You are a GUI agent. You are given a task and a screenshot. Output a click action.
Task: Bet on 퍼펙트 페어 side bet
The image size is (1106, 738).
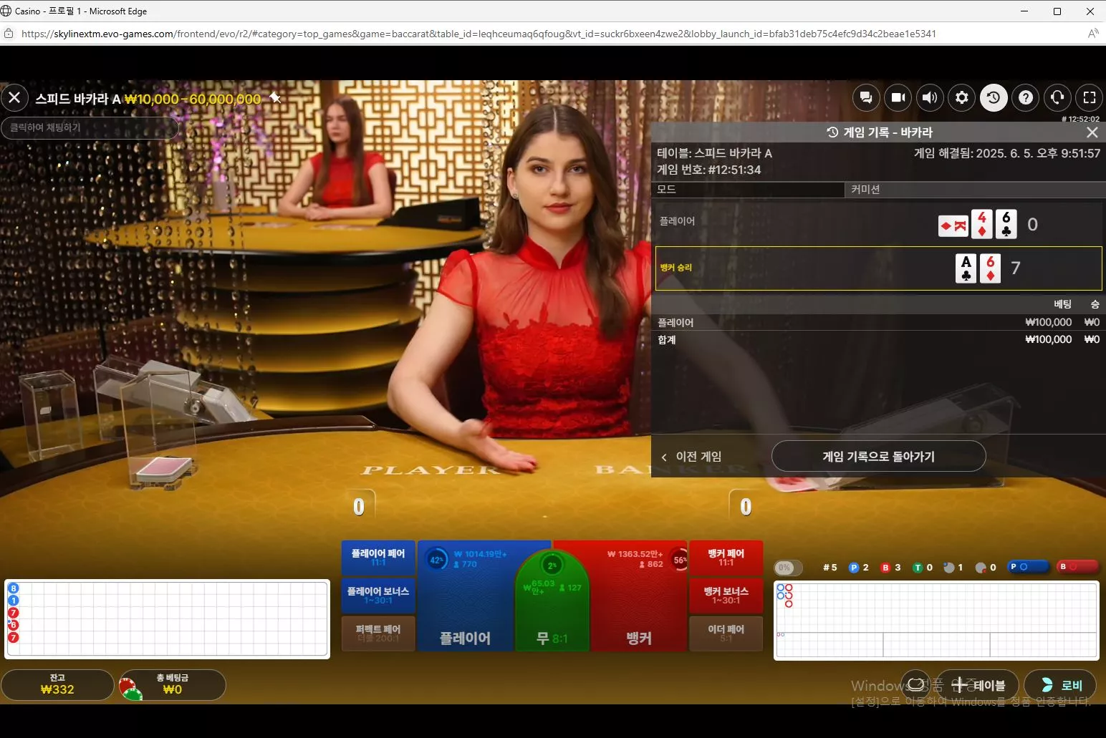point(378,633)
